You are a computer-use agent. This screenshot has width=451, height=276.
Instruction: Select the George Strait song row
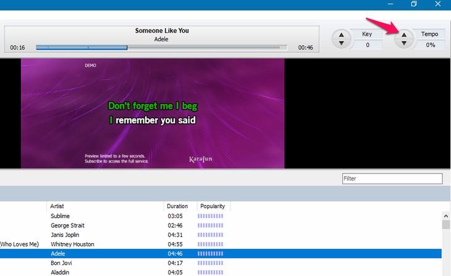221,225
